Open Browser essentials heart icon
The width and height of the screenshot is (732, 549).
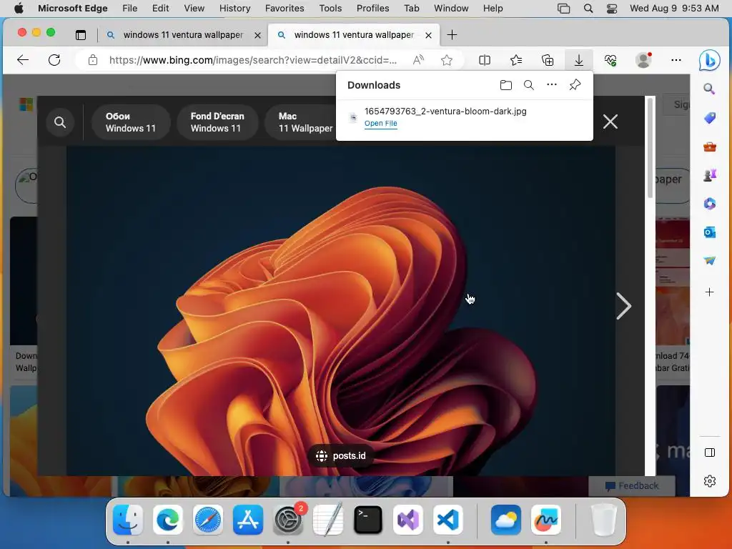tap(610, 60)
